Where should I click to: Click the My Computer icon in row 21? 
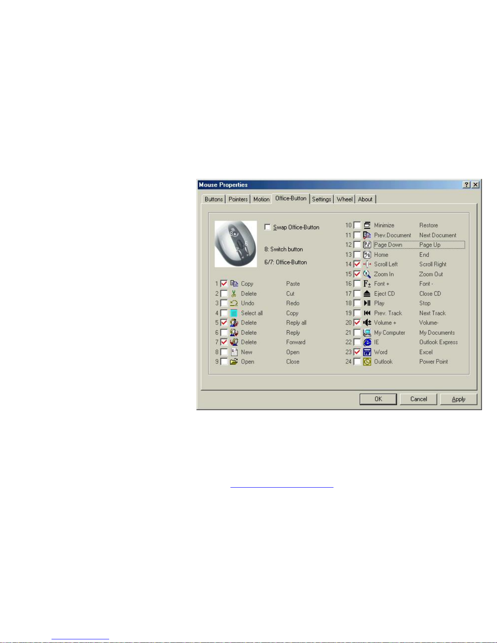pyautogui.click(x=367, y=333)
